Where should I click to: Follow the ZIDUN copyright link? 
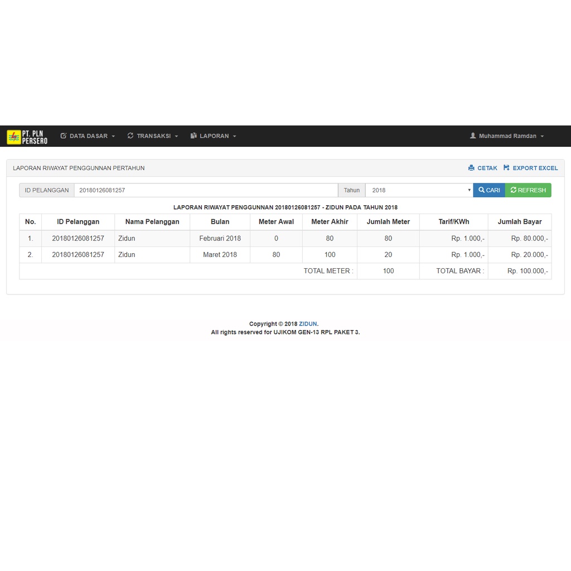click(308, 324)
